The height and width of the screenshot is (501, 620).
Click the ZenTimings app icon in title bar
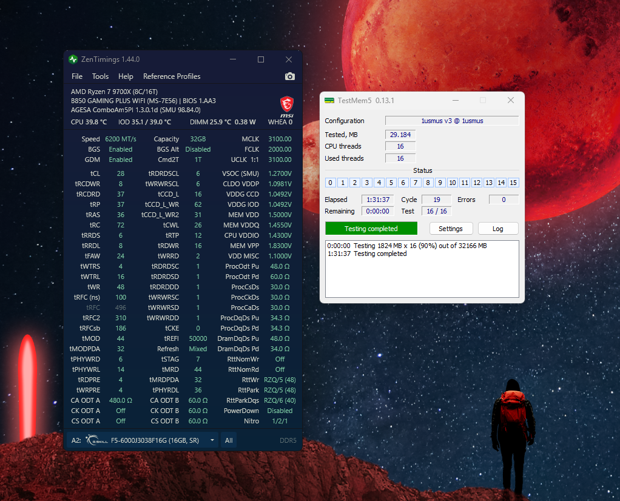click(73, 59)
